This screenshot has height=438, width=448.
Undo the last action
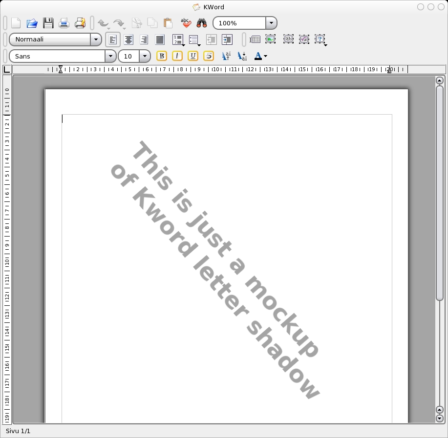(104, 23)
